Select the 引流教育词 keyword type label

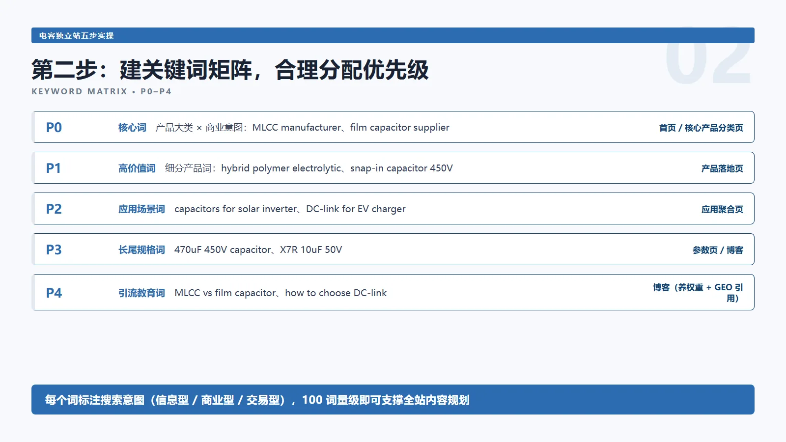point(141,293)
